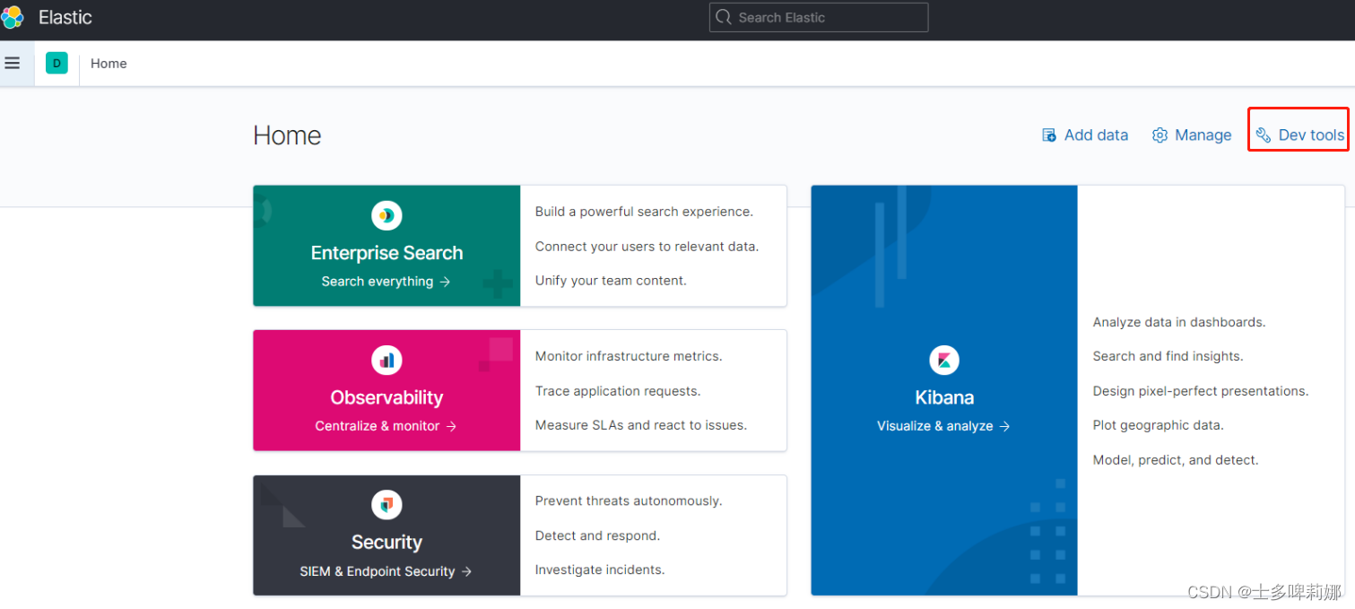Click 'Plot geographic data.' text
Screen dimensions: 1355x609
[x=1158, y=425]
